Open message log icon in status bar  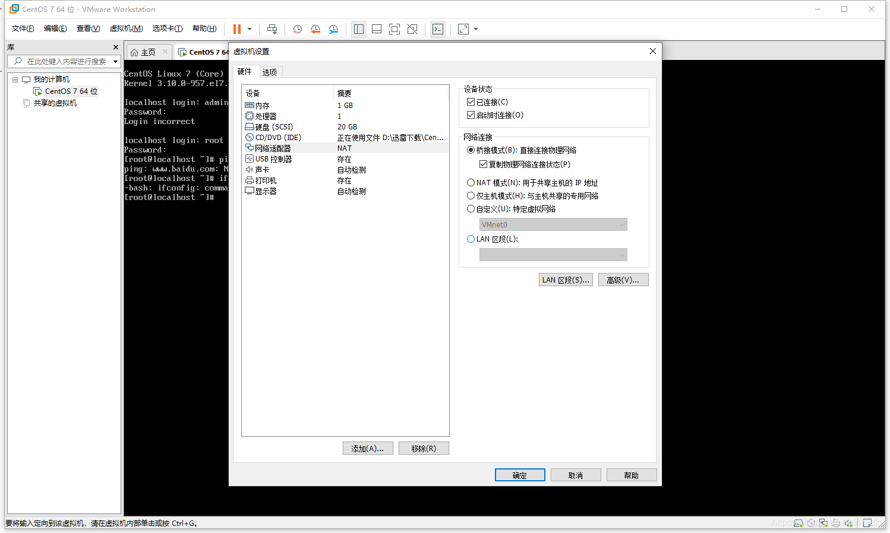(x=867, y=523)
